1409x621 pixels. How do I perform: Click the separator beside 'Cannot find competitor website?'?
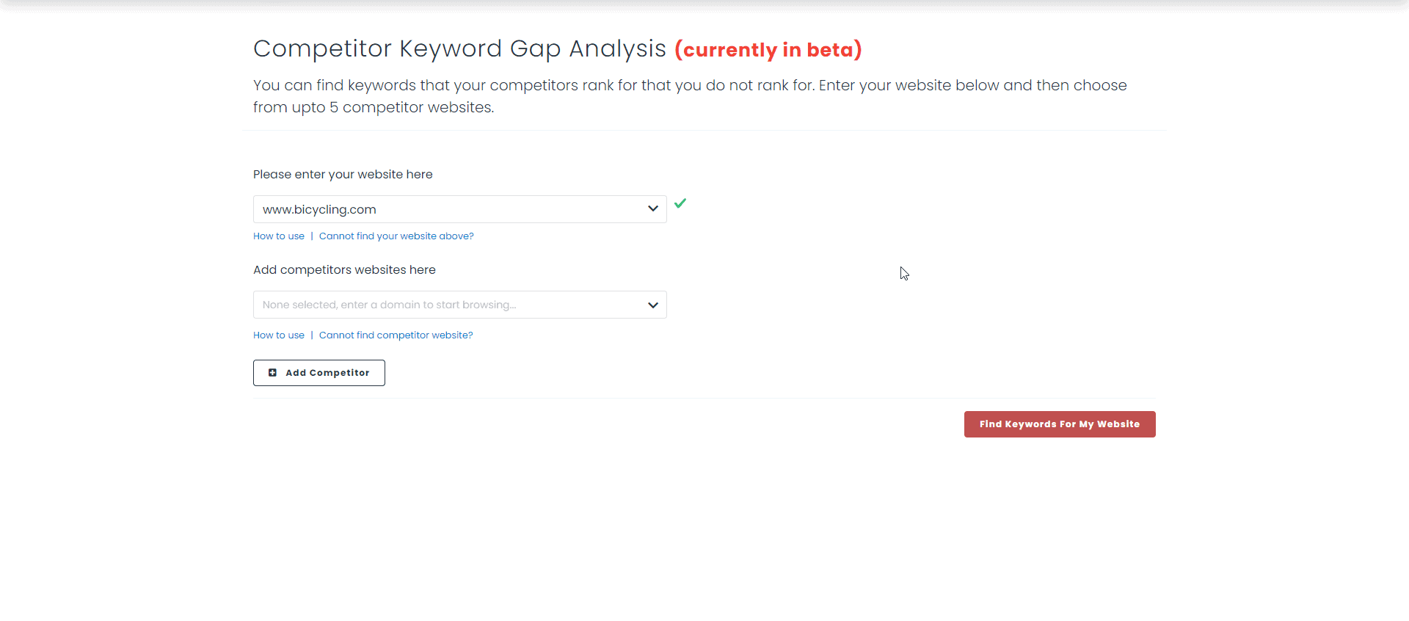(x=312, y=335)
